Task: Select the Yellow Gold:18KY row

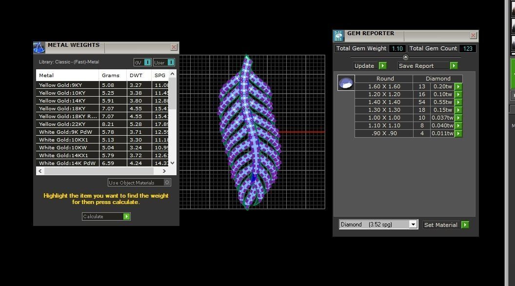Action: point(102,108)
